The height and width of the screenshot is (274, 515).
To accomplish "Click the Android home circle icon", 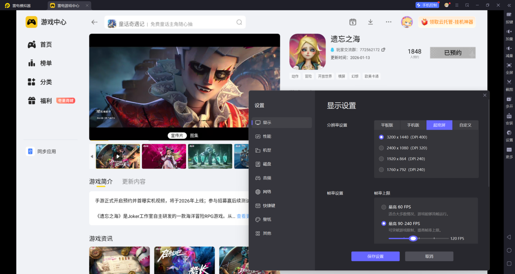I will (x=509, y=250).
